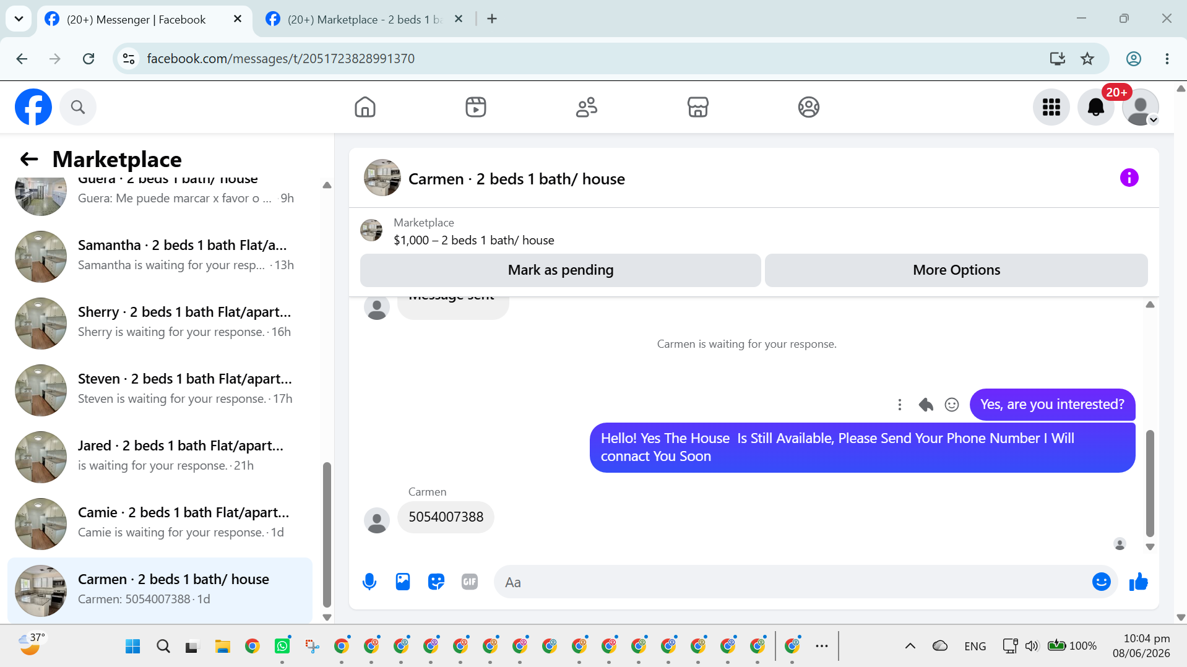Click the back arrow beside Marketplace heading

pyautogui.click(x=29, y=159)
